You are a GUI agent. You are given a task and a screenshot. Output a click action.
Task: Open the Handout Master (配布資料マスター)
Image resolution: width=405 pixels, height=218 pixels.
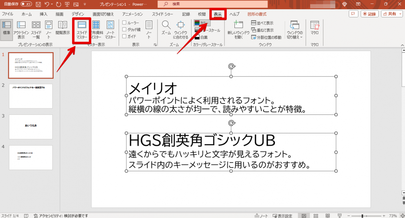(96, 30)
